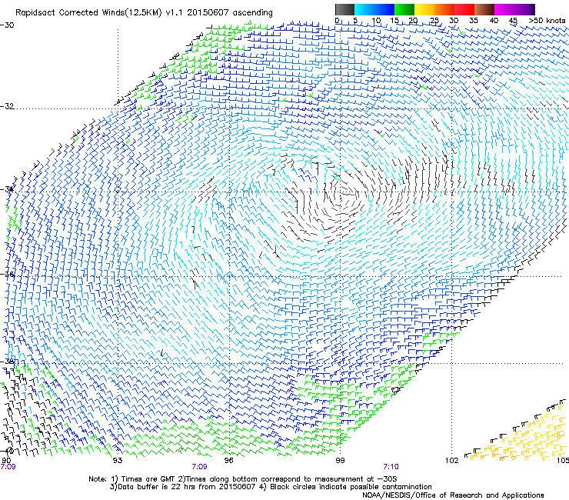Viewport: 569px width, 500px height.
Task: Select the yellow 20-25 knots legend swatch
Action: coord(424,9)
